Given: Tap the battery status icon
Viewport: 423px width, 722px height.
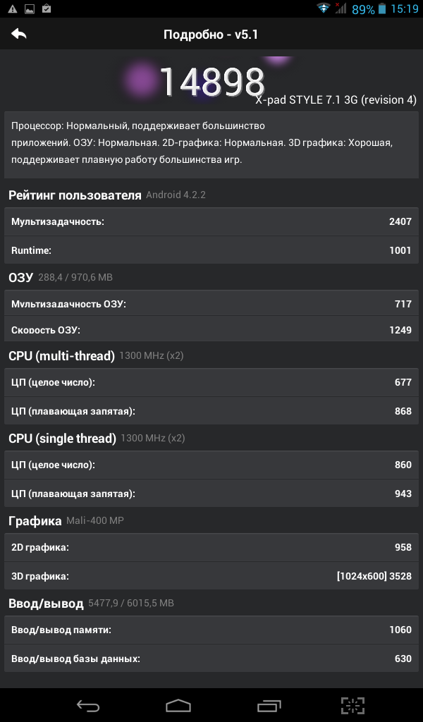Looking at the screenshot, I should (x=381, y=9).
